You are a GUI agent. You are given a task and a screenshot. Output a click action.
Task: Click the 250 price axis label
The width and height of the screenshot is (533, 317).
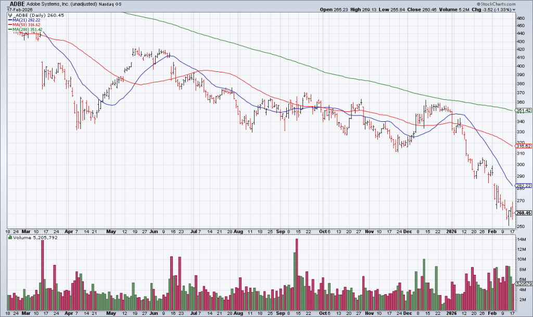point(521,226)
